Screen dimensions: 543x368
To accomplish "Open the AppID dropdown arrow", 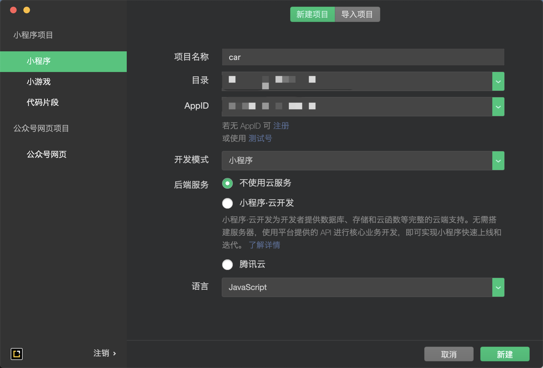I will (x=498, y=107).
